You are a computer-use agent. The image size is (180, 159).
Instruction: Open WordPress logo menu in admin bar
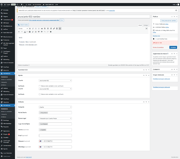2,4
